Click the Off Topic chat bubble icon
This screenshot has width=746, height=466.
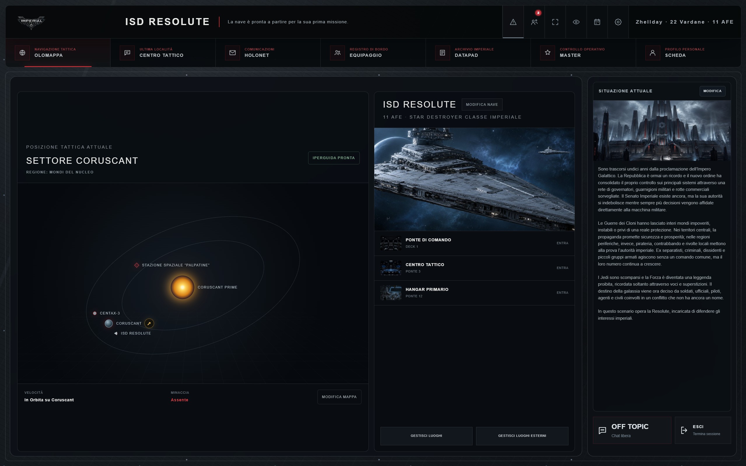point(602,430)
